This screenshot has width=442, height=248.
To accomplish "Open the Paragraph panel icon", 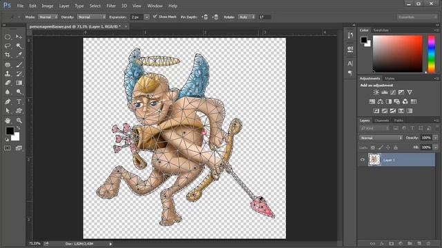I will [x=350, y=73].
